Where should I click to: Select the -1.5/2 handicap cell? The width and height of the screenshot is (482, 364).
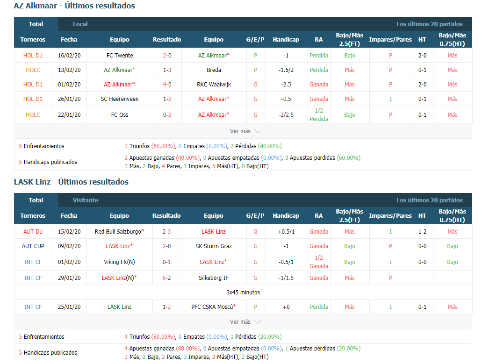tap(286, 70)
